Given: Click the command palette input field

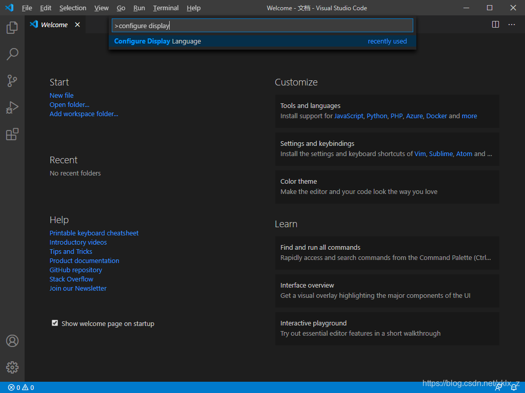Looking at the screenshot, I should click(x=262, y=26).
